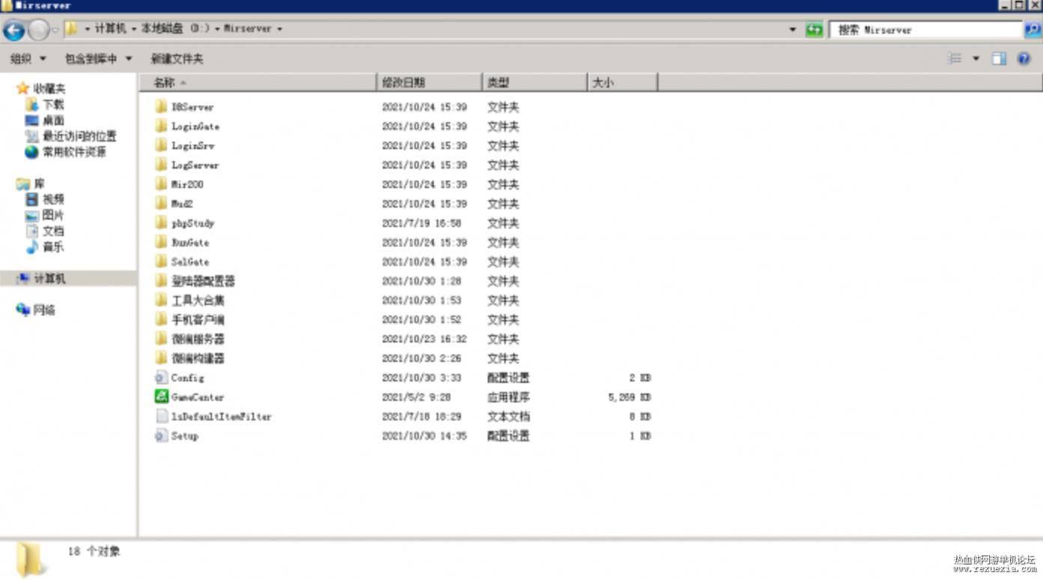This screenshot has height=580, width=1043.
Task: Click the 5,269 KB size value
Action: click(629, 397)
